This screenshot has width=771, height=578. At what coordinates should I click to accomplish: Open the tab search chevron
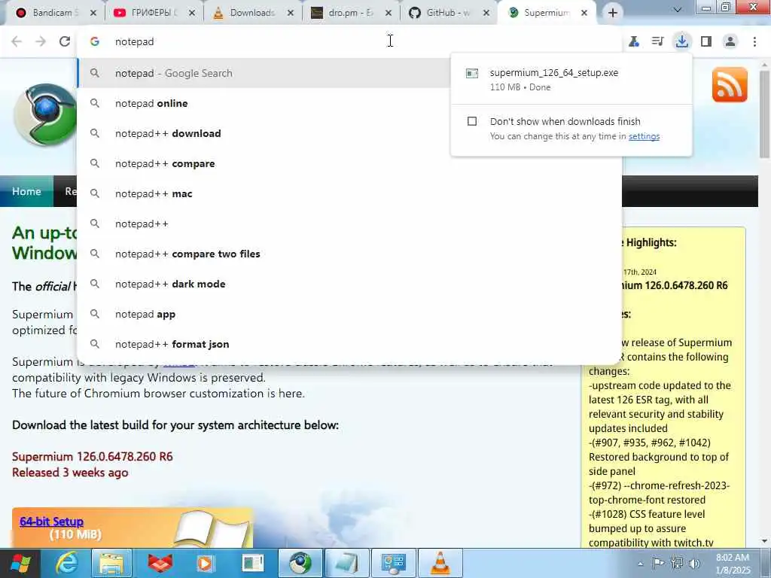[x=677, y=11]
